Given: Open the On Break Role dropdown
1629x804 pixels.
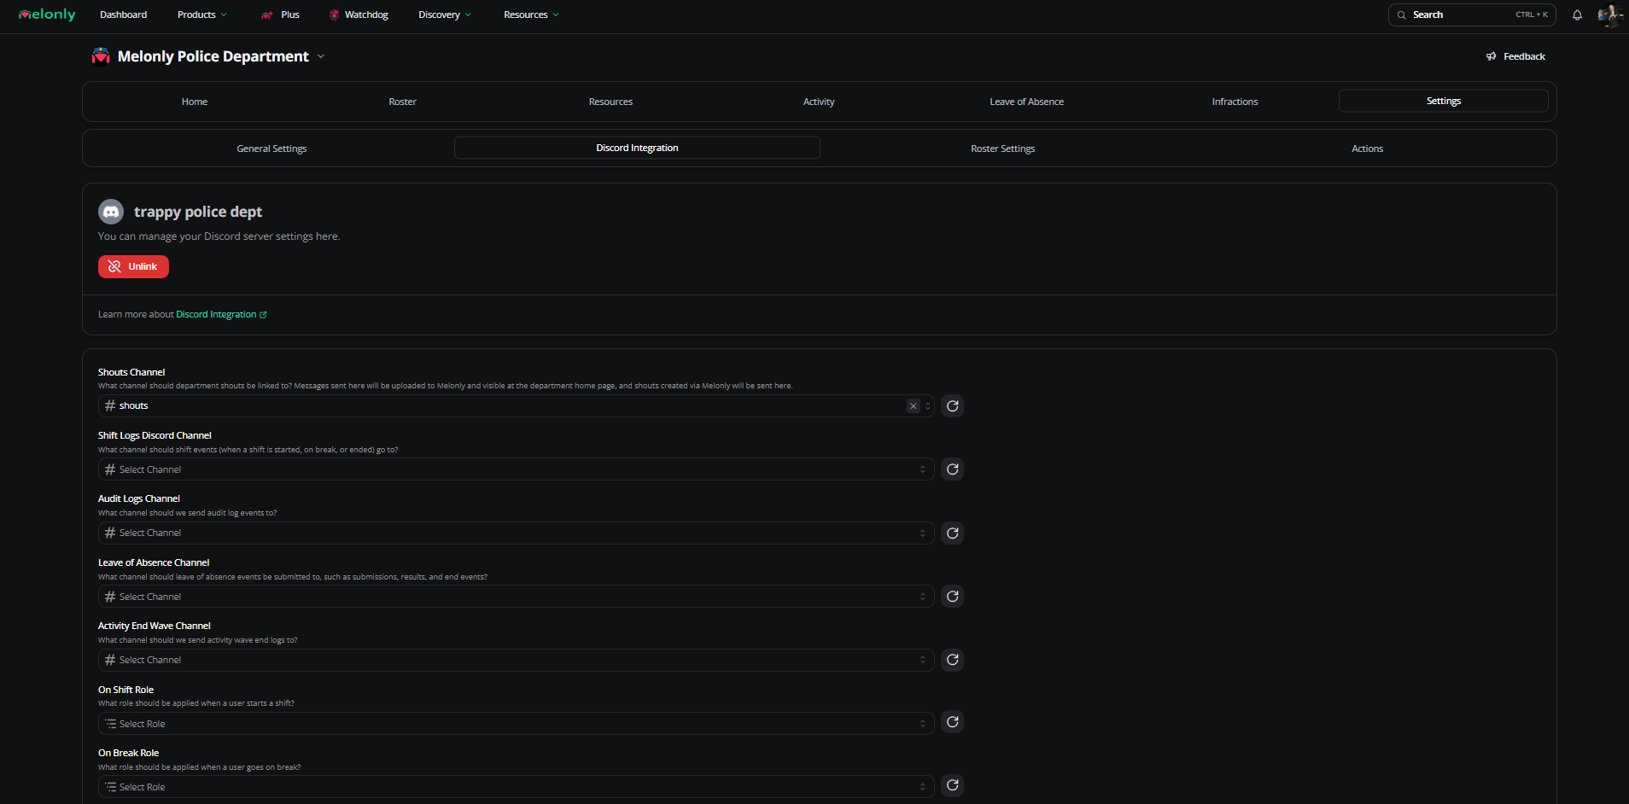Looking at the screenshot, I should pyautogui.click(x=516, y=787).
